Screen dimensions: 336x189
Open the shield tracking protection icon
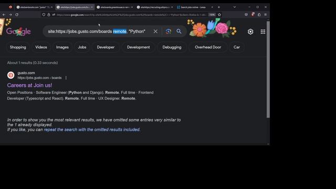(x=44, y=15)
